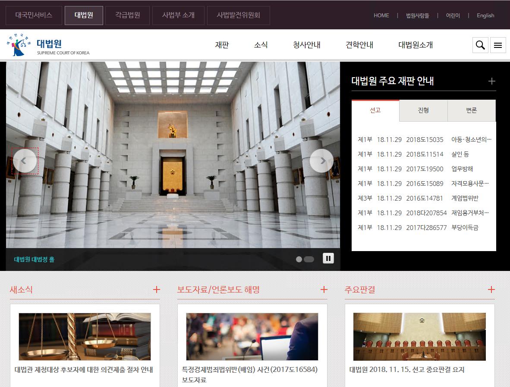This screenshot has width=510, height=387.
Task: Switch site to English
Action: tap(485, 15)
